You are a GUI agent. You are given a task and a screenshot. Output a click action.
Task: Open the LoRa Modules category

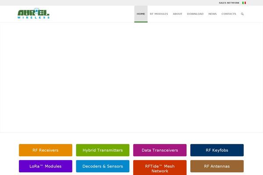pos(46,166)
